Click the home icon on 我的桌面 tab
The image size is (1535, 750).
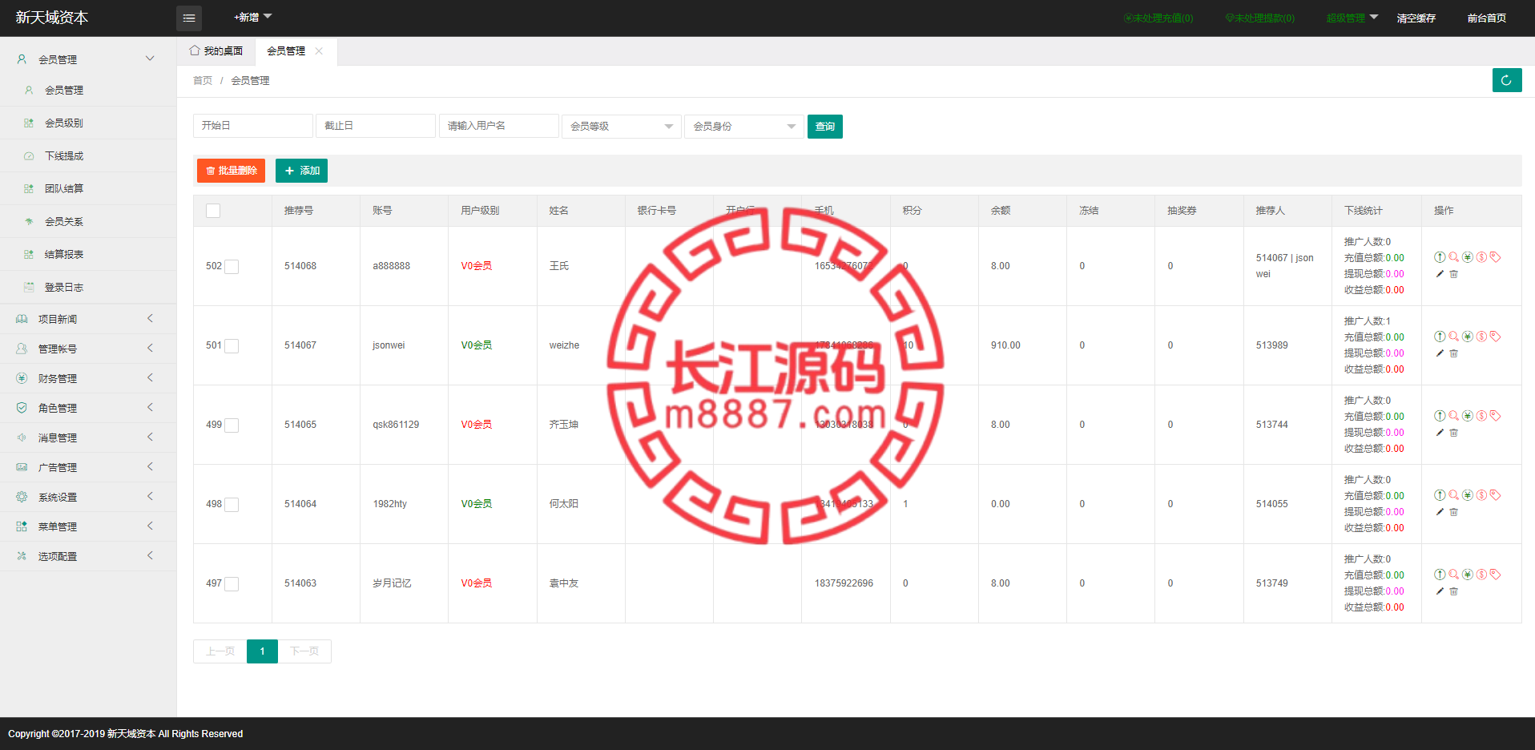(x=195, y=50)
